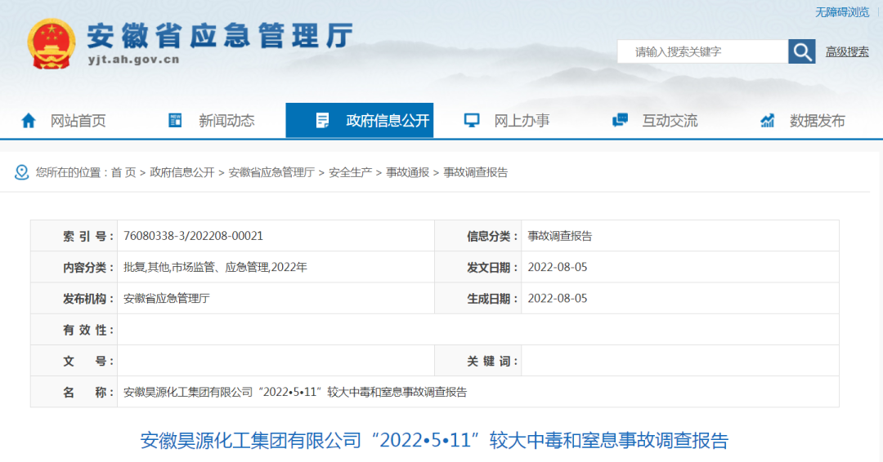Click the home icon beside 网站首页

click(x=29, y=121)
